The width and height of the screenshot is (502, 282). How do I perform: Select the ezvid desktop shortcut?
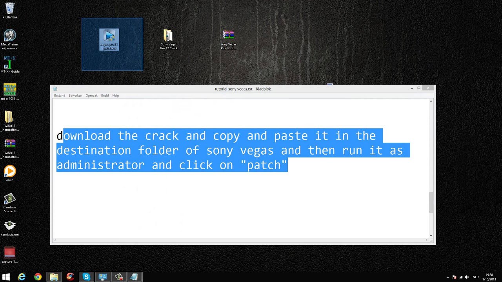click(x=10, y=174)
